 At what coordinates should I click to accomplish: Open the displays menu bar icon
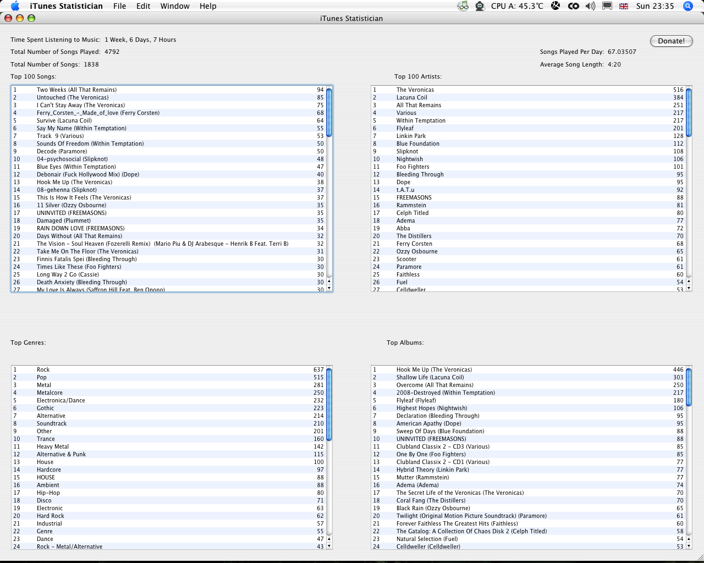pos(607,6)
